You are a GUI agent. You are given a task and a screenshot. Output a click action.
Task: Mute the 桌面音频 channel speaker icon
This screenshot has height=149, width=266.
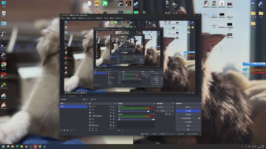click(x=119, y=120)
